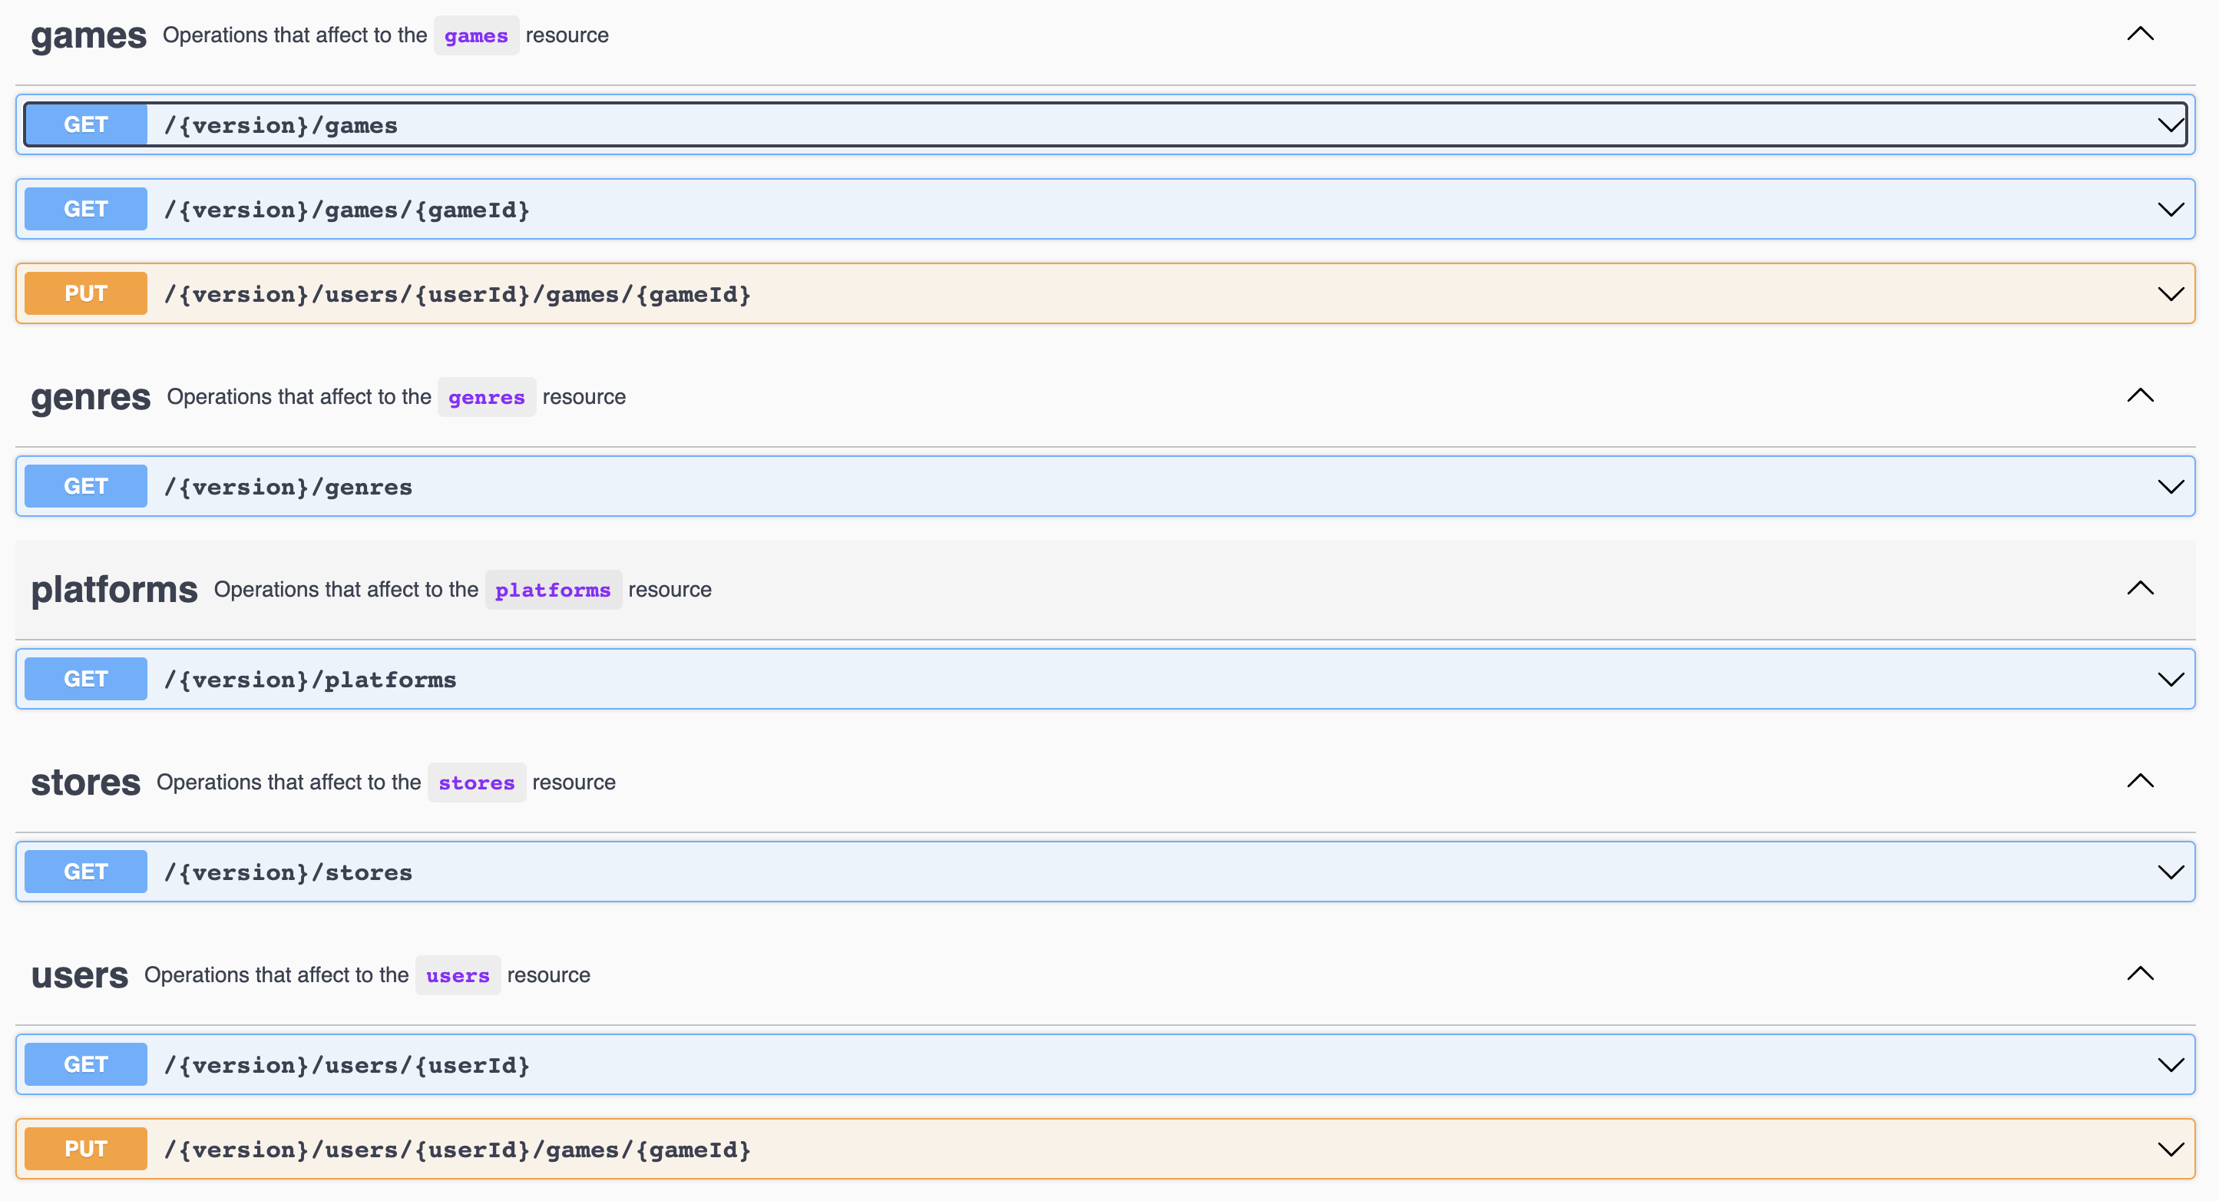Collapse the stores section chevron
This screenshot has width=2219, height=1201.
pyautogui.click(x=2140, y=782)
